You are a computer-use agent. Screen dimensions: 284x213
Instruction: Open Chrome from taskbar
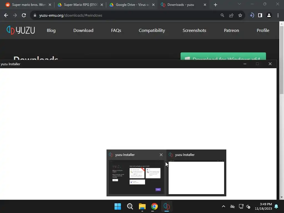[154, 206]
